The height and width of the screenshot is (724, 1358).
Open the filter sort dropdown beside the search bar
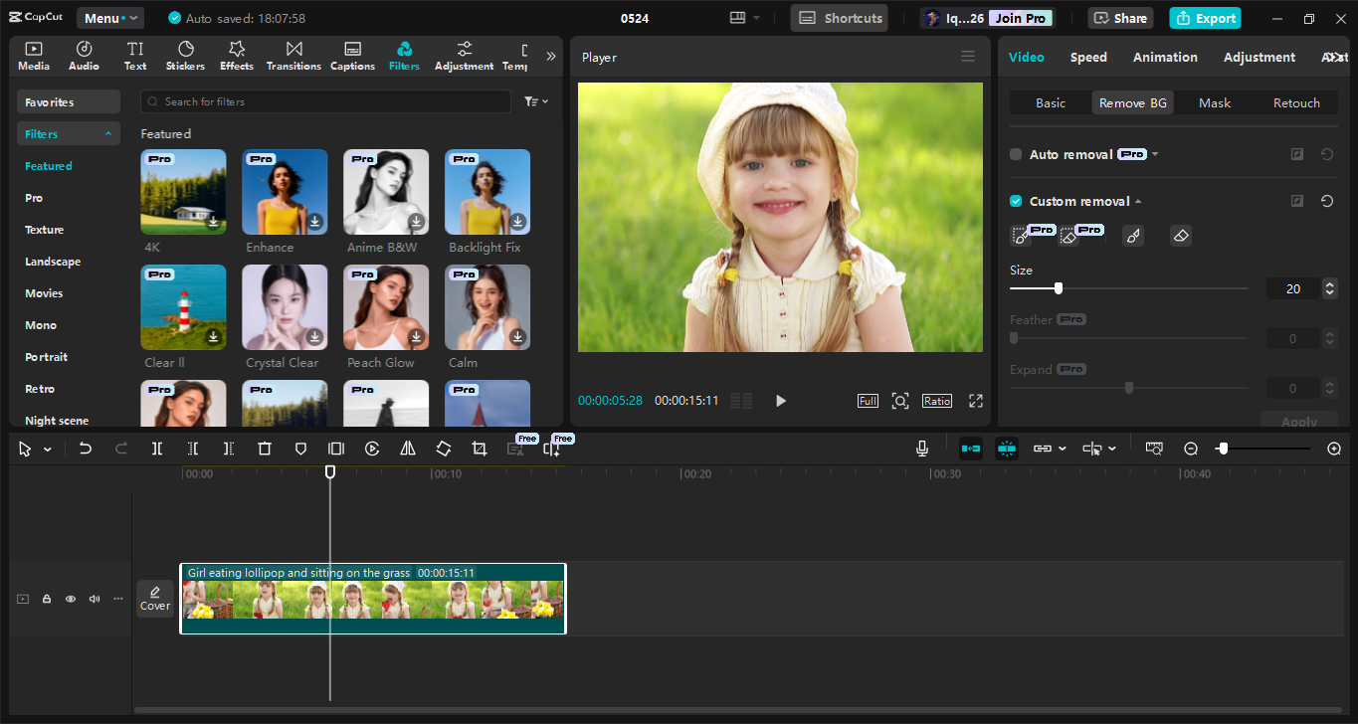[535, 101]
